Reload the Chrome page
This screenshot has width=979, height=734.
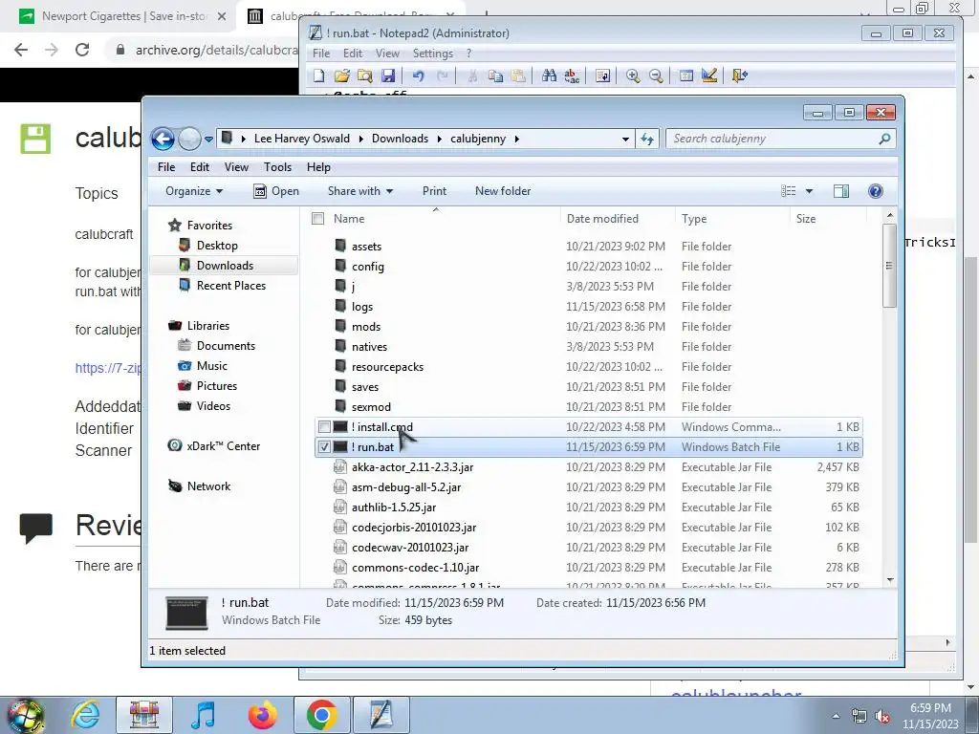click(82, 50)
